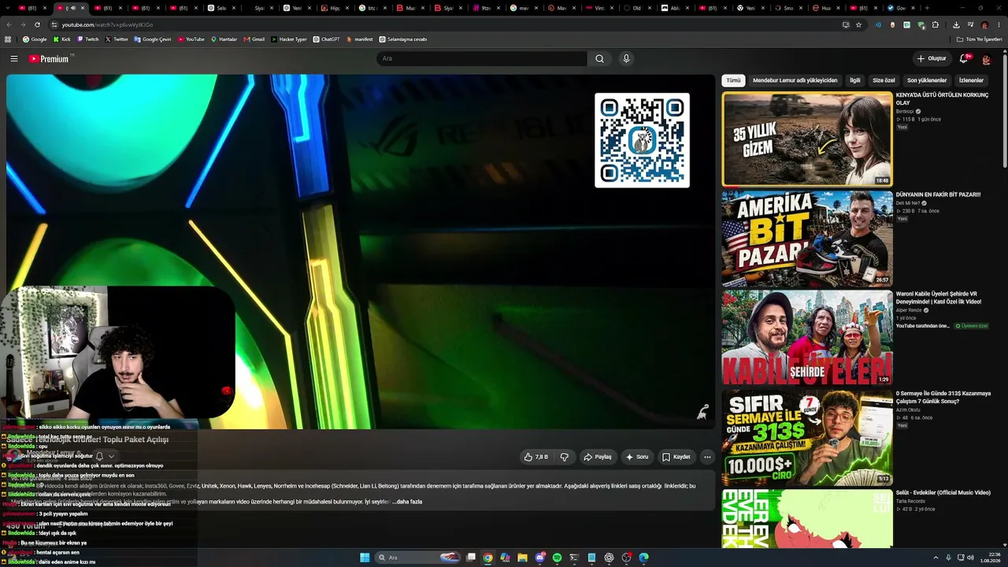Open the Selamlaşma cevabı bookmark
This screenshot has height=567, width=1008.
click(402, 39)
